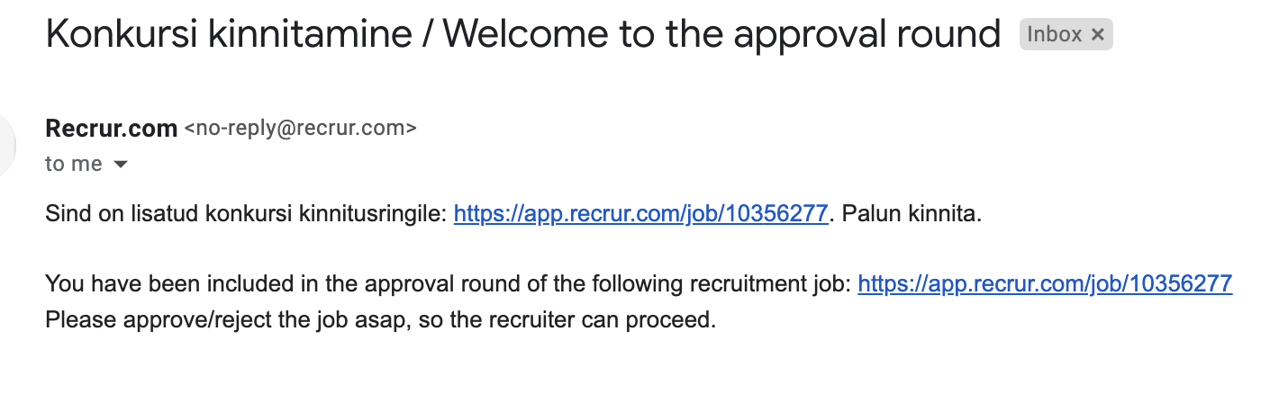The height and width of the screenshot is (394, 1288).
Task: Expand recipient details arrow beside "to me"
Action: point(120,166)
